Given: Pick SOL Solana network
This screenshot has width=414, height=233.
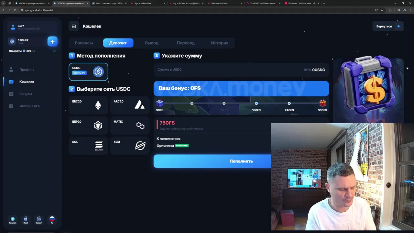Looking at the screenshot, I should (88, 146).
